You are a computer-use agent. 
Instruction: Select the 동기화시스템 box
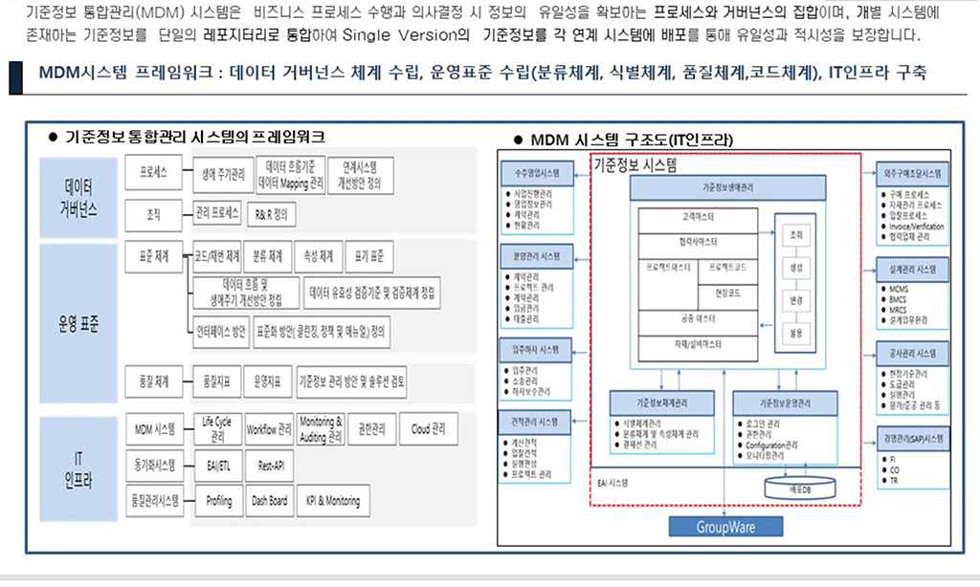tap(155, 466)
